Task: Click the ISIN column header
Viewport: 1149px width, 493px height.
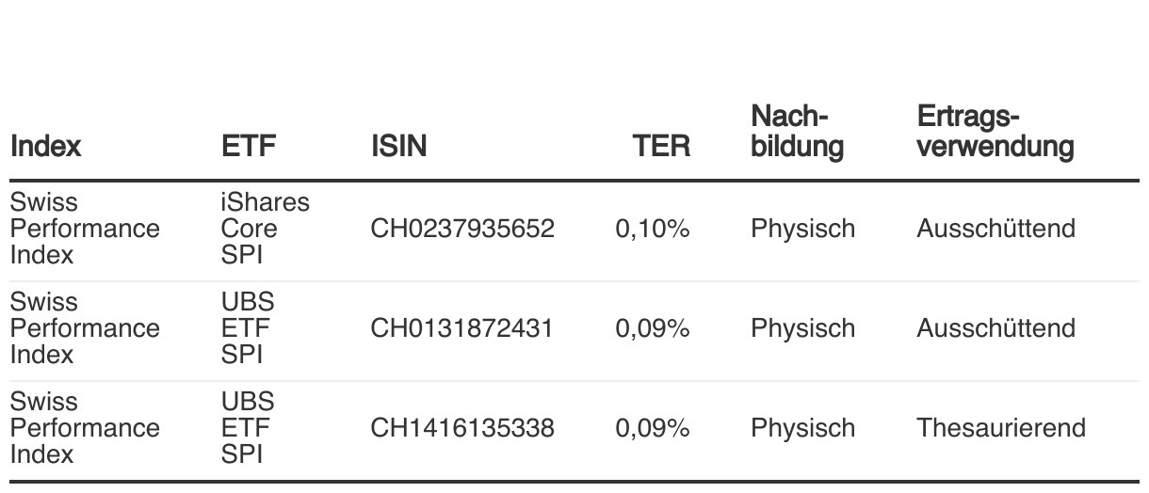Action: pos(398,147)
